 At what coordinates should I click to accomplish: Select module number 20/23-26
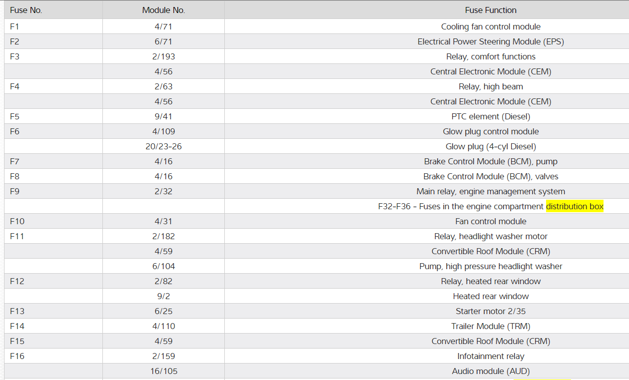163,146
